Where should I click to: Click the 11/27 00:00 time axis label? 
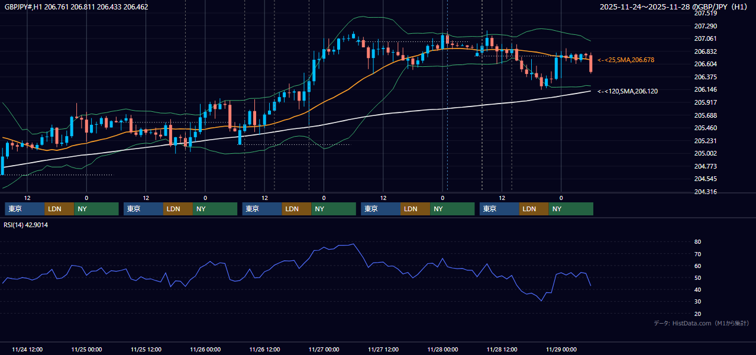[324, 349]
